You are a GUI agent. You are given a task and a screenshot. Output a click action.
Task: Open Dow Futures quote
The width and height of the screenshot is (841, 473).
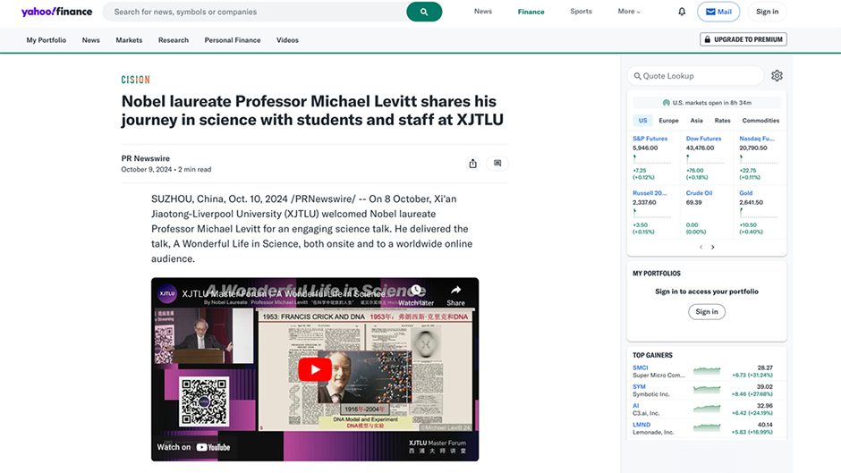[x=703, y=139]
